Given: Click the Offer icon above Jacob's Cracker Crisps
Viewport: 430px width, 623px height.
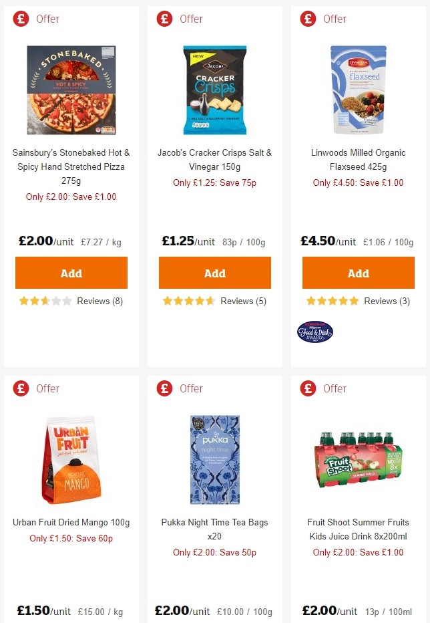Looking at the screenshot, I should tap(164, 19).
